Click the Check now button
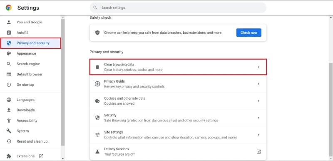The height and width of the screenshot is (161, 333). pos(249,33)
